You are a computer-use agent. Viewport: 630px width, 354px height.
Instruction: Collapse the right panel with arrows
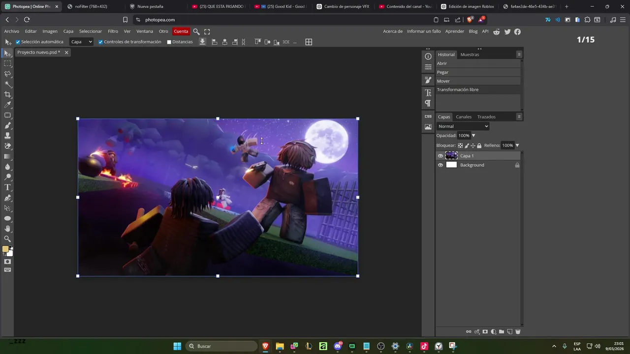(479, 49)
